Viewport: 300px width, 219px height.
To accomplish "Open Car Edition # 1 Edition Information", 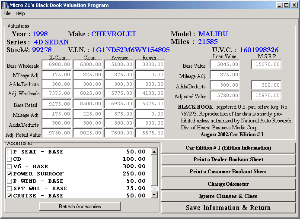I will click(x=228, y=148).
